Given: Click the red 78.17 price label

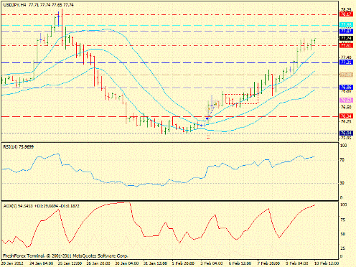Looking at the screenshot, I should [346, 14].
